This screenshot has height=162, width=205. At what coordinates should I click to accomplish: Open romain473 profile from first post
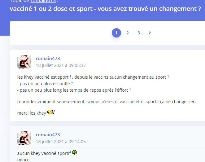[48, 59]
